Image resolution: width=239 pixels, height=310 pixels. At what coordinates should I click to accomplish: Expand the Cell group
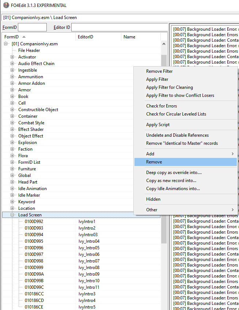12,103
